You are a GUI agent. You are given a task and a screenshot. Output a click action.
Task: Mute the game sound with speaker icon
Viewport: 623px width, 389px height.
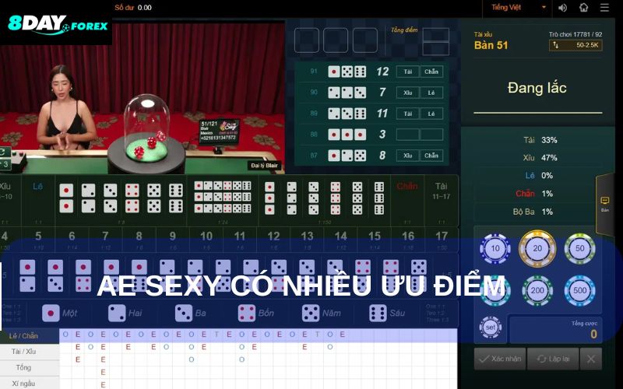coord(563,8)
